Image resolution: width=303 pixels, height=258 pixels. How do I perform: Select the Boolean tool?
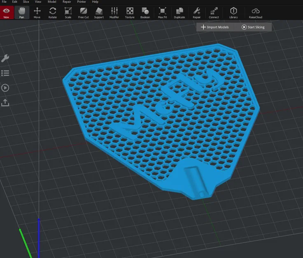[145, 13]
